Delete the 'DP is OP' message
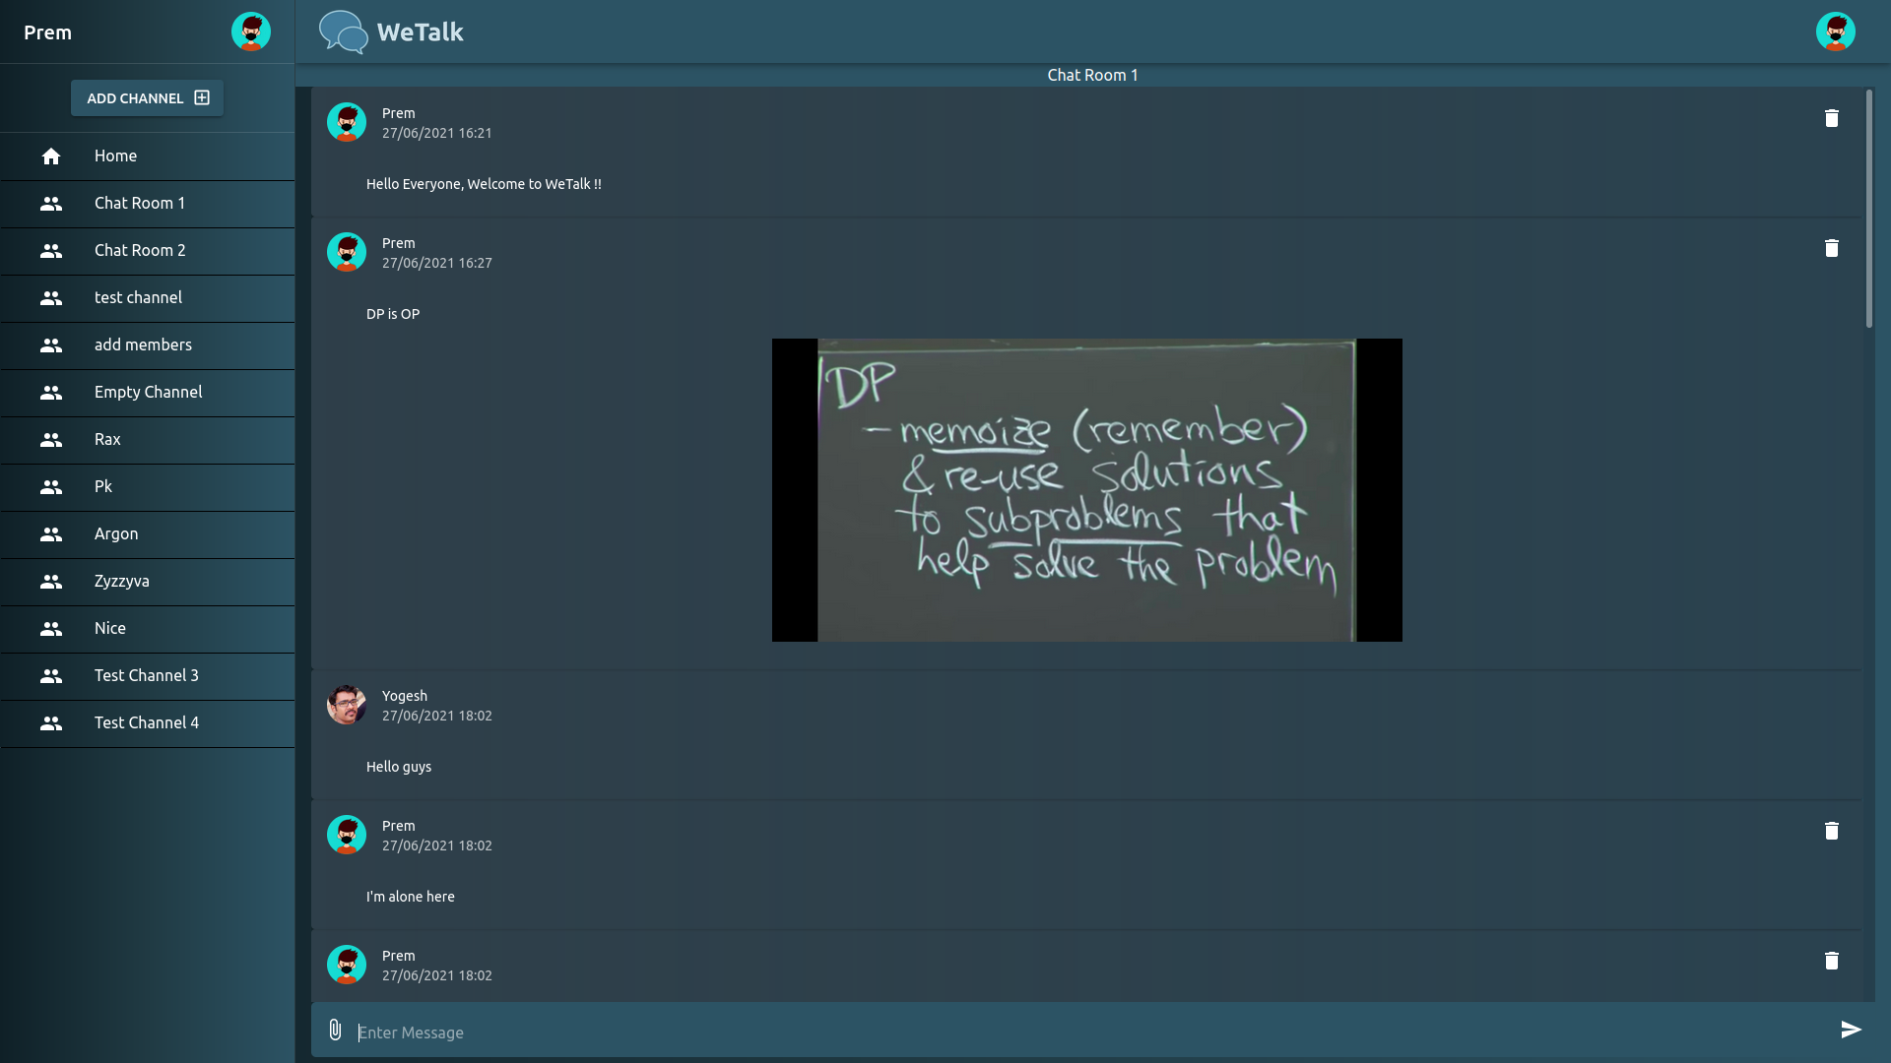This screenshot has width=1891, height=1063. [x=1831, y=248]
